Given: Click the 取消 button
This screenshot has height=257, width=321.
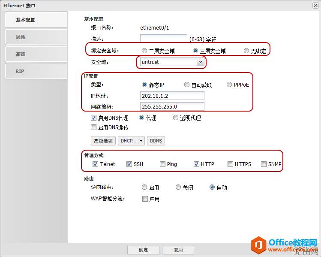Looking at the screenshot, I should (178, 250).
